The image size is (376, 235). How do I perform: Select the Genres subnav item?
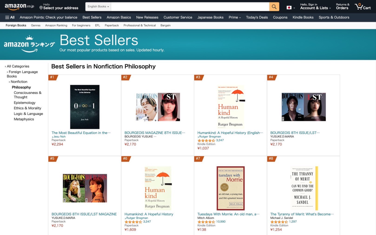[36, 25]
